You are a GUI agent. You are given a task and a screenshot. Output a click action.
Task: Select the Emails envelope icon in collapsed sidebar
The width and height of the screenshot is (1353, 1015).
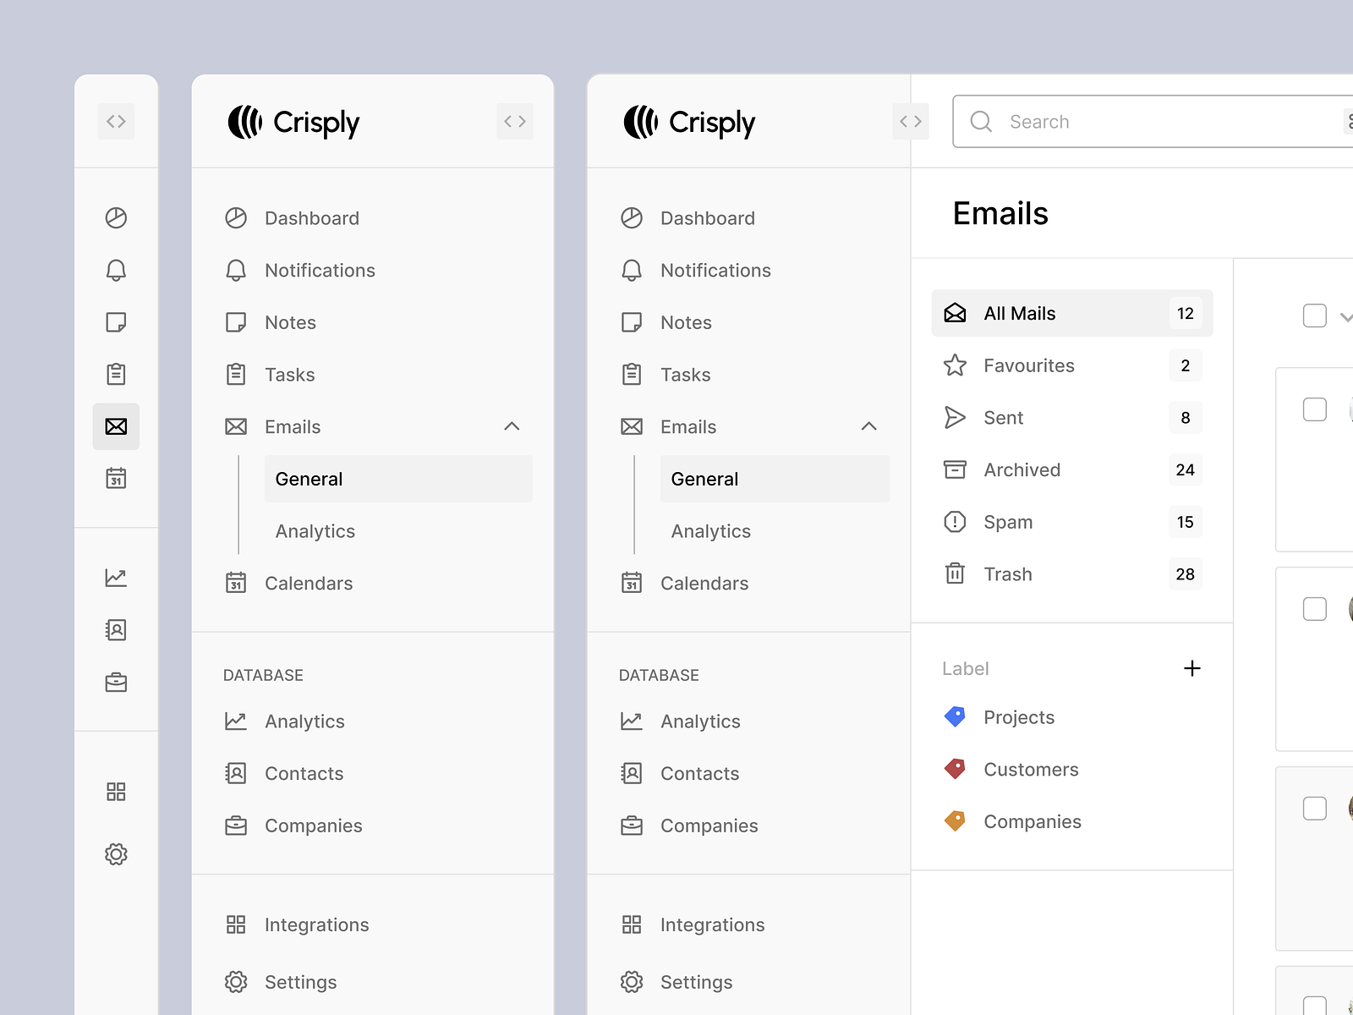click(116, 426)
